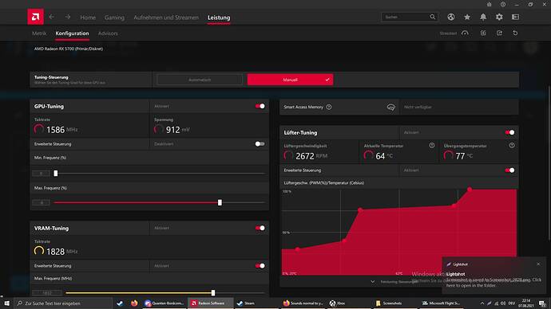The height and width of the screenshot is (309, 551).
Task: Click the Min. Frequenz value box
Action: coord(41,174)
